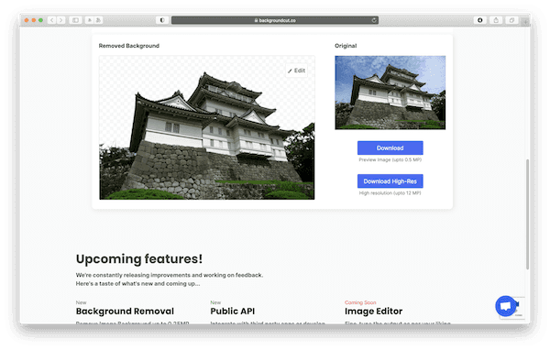This screenshot has width=550, height=350.
Task: Click the "Removed Background" label
Action: pyautogui.click(x=128, y=46)
